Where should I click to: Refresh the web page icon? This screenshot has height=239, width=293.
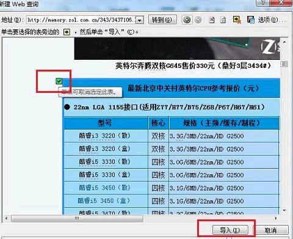pyautogui.click(x=223, y=20)
